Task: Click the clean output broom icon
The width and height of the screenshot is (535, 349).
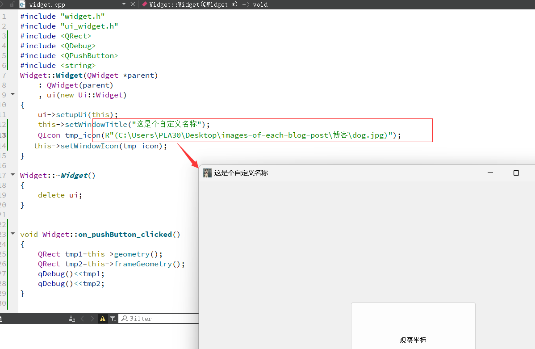Action: click(x=72, y=318)
